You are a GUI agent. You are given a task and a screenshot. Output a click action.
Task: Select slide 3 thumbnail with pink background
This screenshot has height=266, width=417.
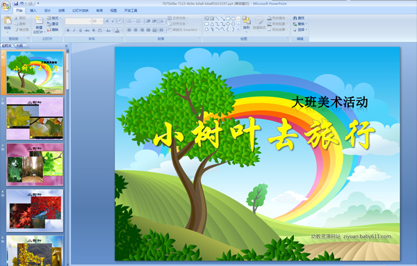pos(35,165)
